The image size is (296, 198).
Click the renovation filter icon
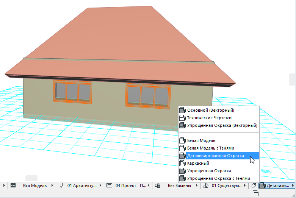[205, 186]
